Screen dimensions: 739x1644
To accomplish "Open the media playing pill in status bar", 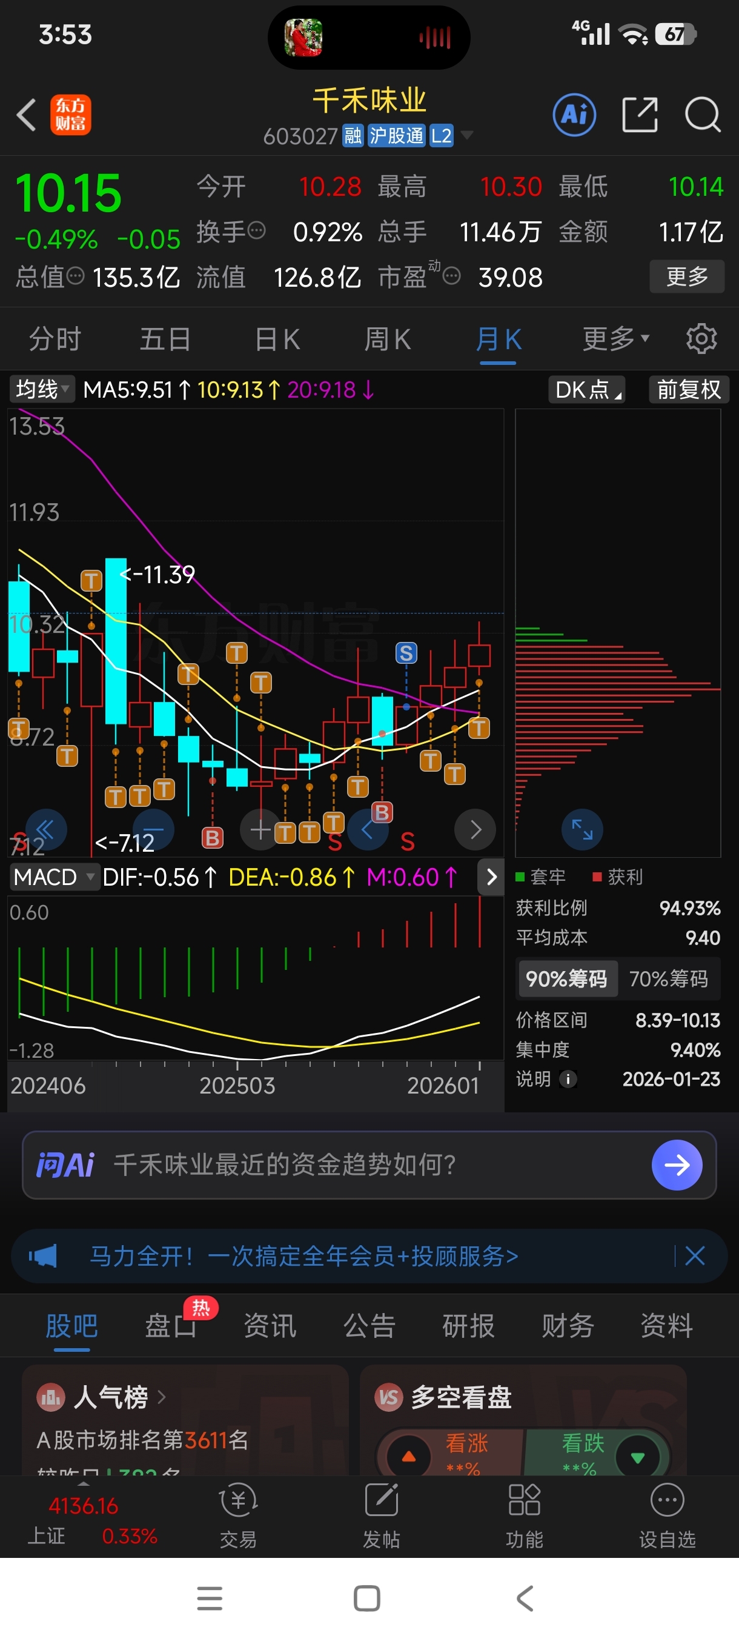I will 369,37.
